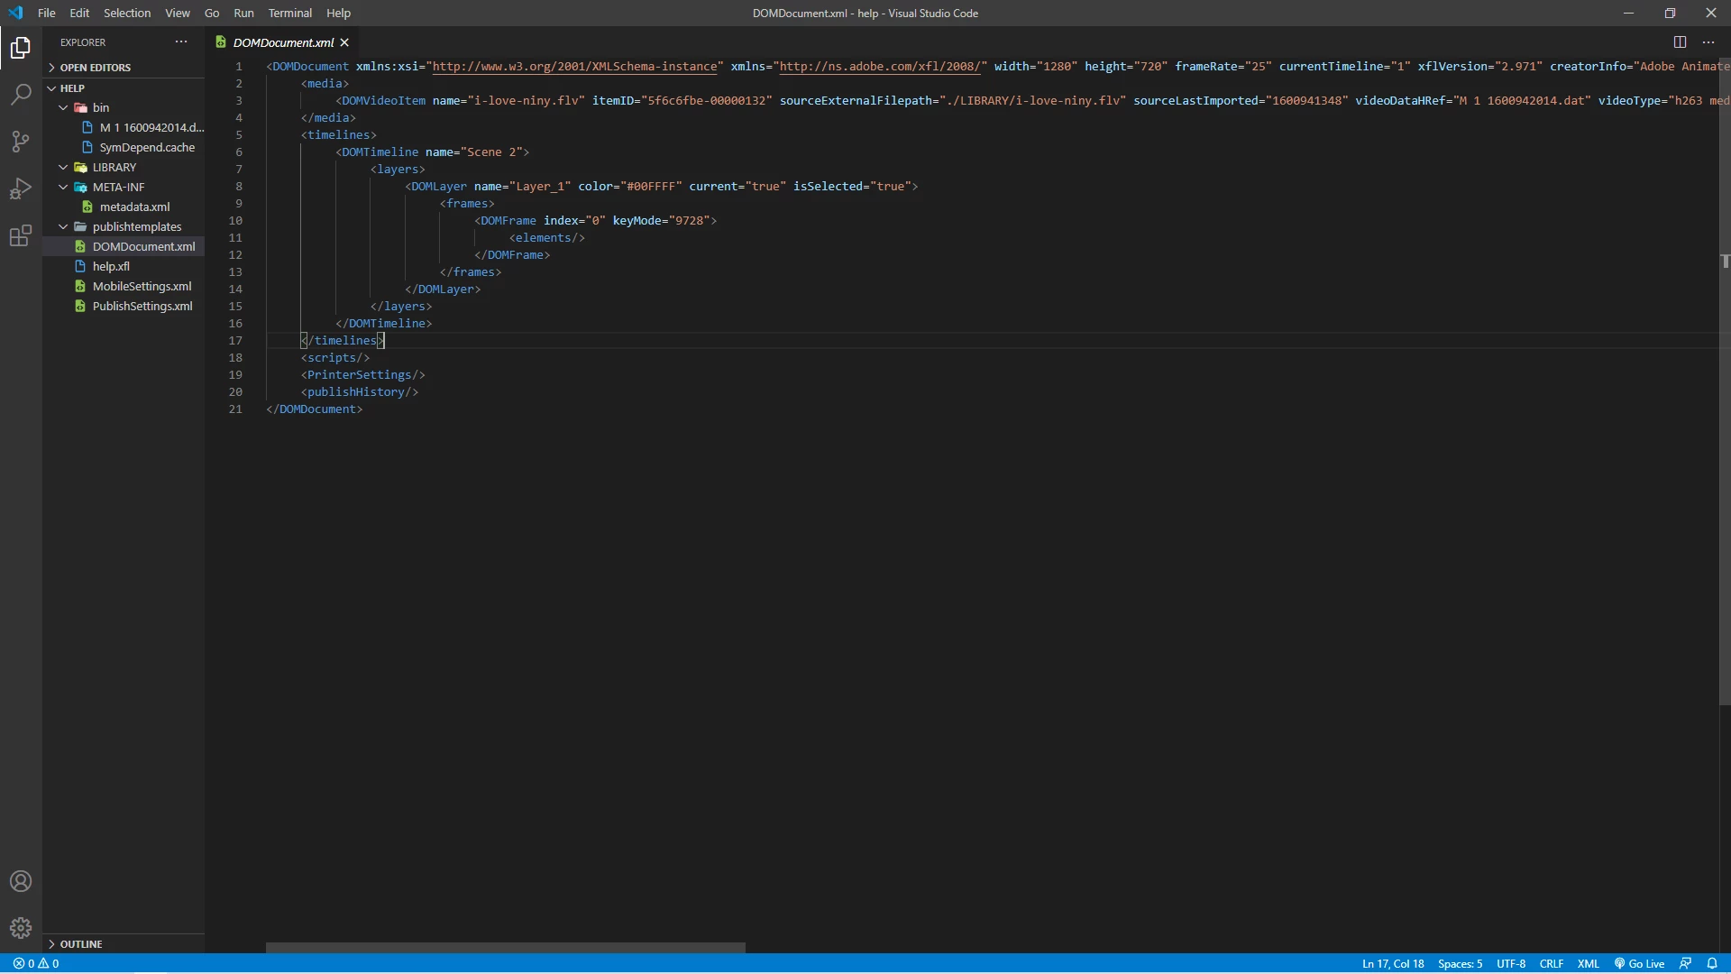Open the adobe xfl namespace link
The image size is (1731, 974).
click(879, 67)
